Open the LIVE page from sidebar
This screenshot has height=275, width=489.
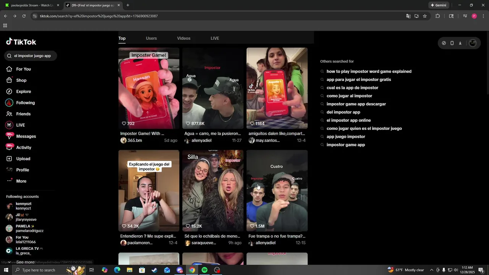tap(20, 125)
